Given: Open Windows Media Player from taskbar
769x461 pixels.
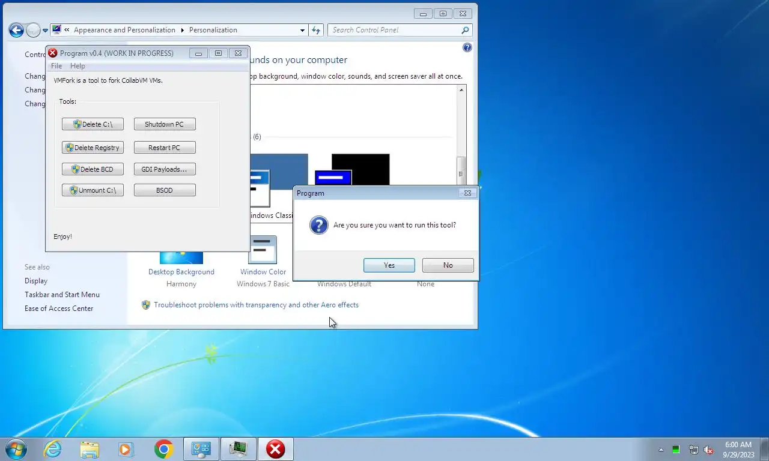Looking at the screenshot, I should pos(126,449).
